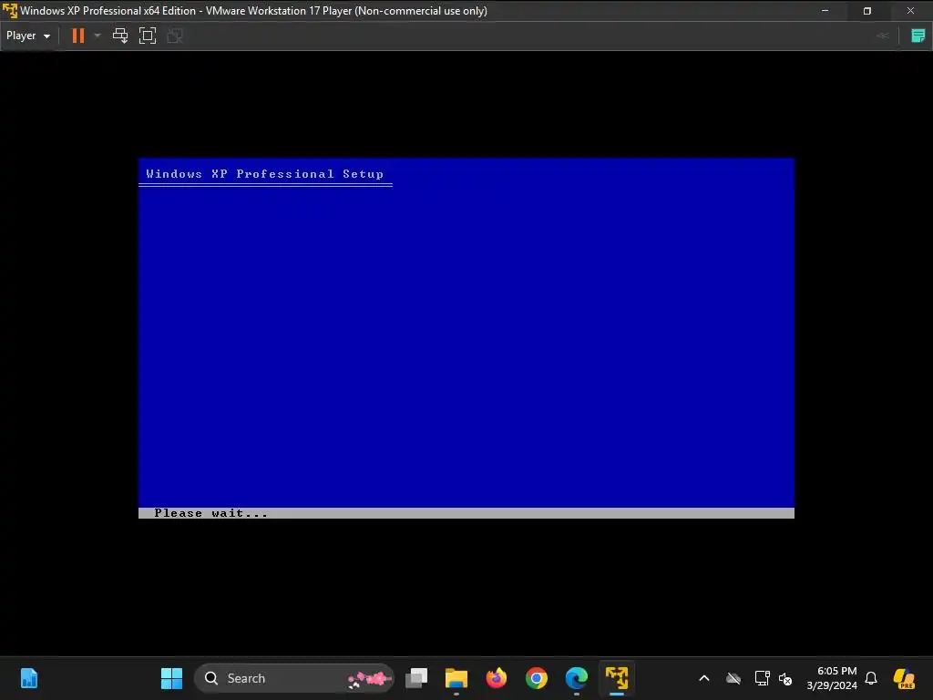Launch Microsoft Edge from the taskbar
933x700 pixels.
click(x=577, y=678)
